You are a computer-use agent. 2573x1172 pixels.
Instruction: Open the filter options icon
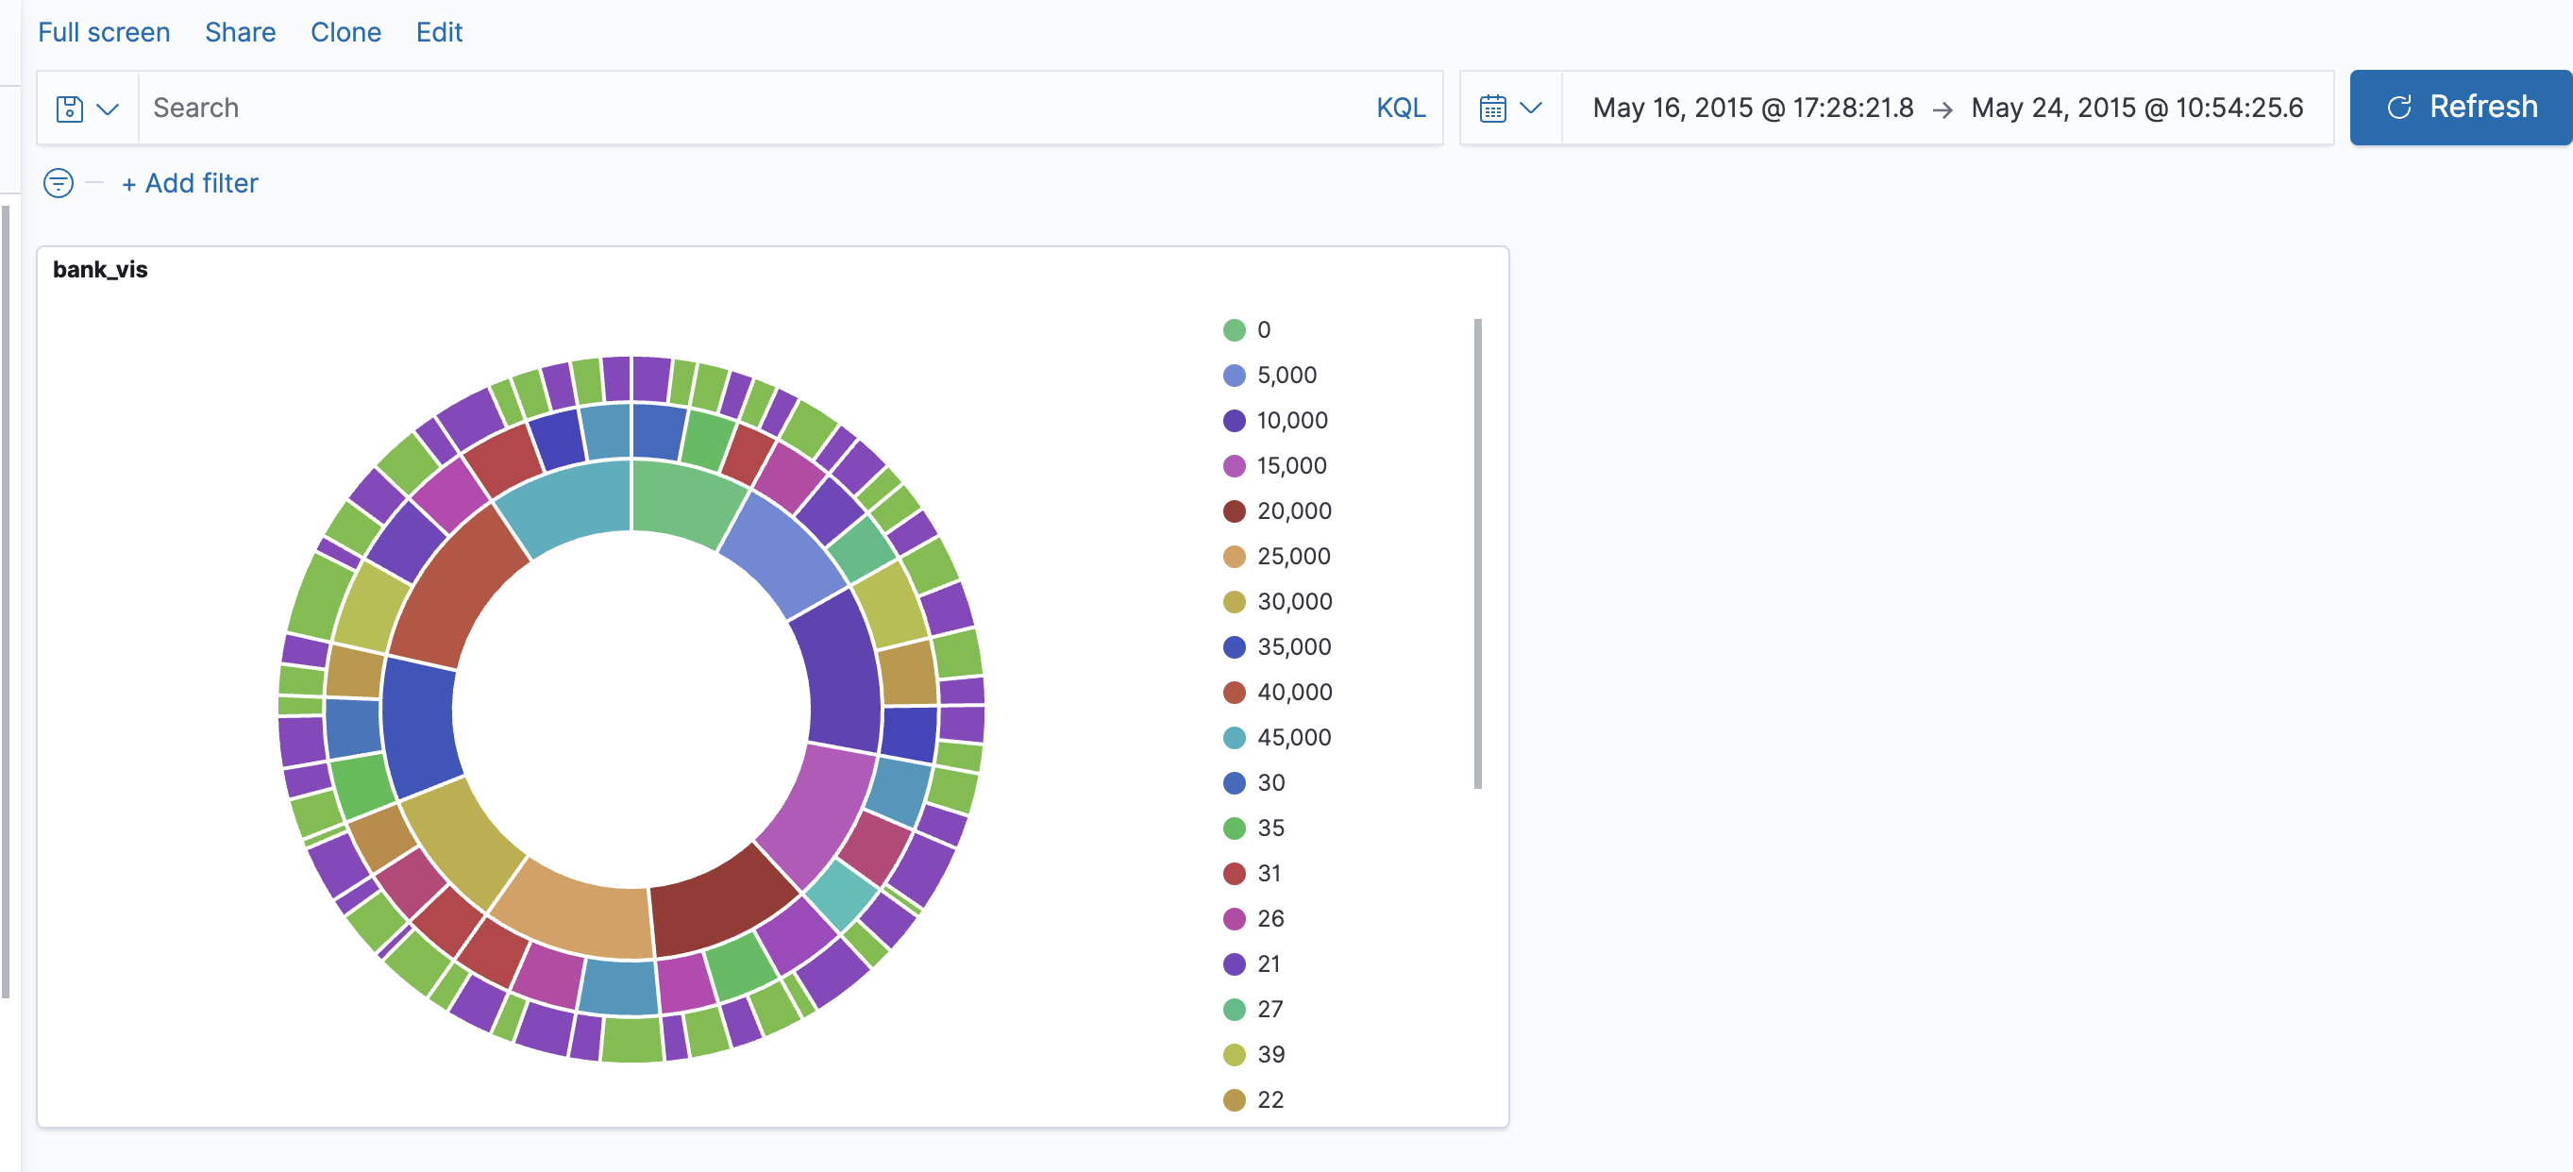coord(59,183)
